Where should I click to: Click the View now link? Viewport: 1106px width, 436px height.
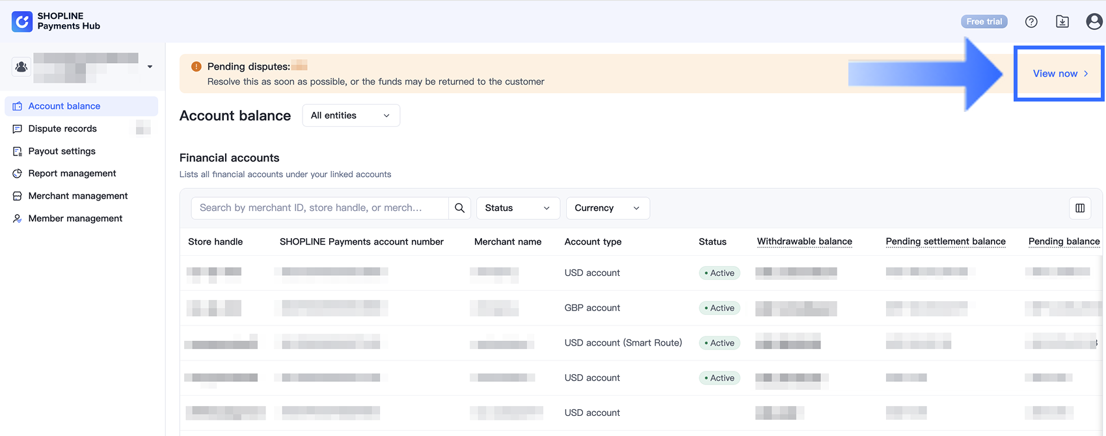pos(1060,74)
